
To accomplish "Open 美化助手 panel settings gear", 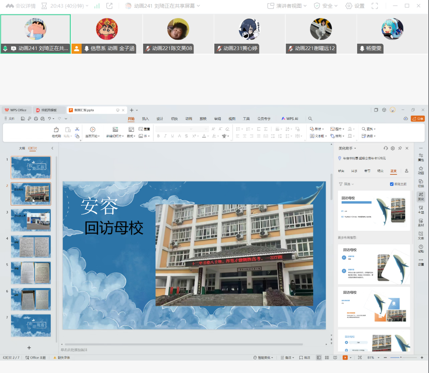I will pyautogui.click(x=393, y=148).
